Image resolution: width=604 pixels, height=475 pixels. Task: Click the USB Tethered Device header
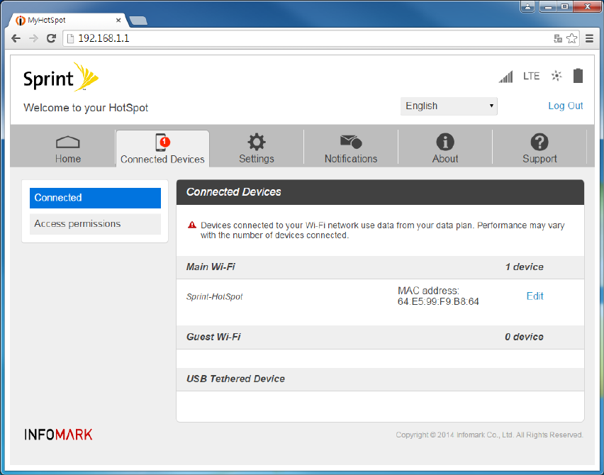380,379
